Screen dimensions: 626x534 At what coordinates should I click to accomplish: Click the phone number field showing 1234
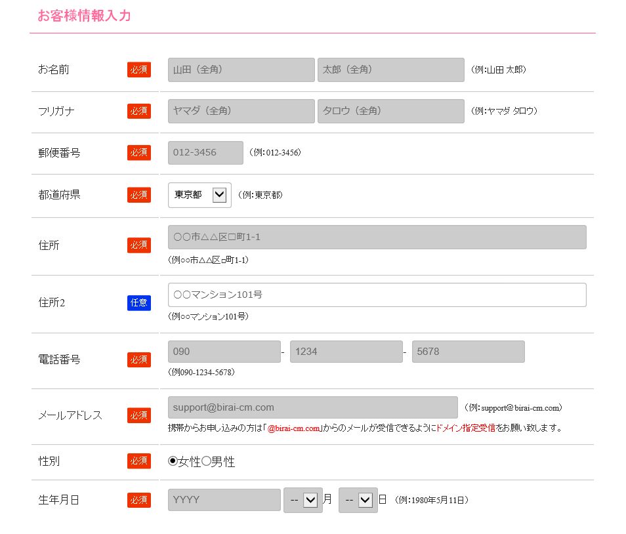click(x=346, y=352)
